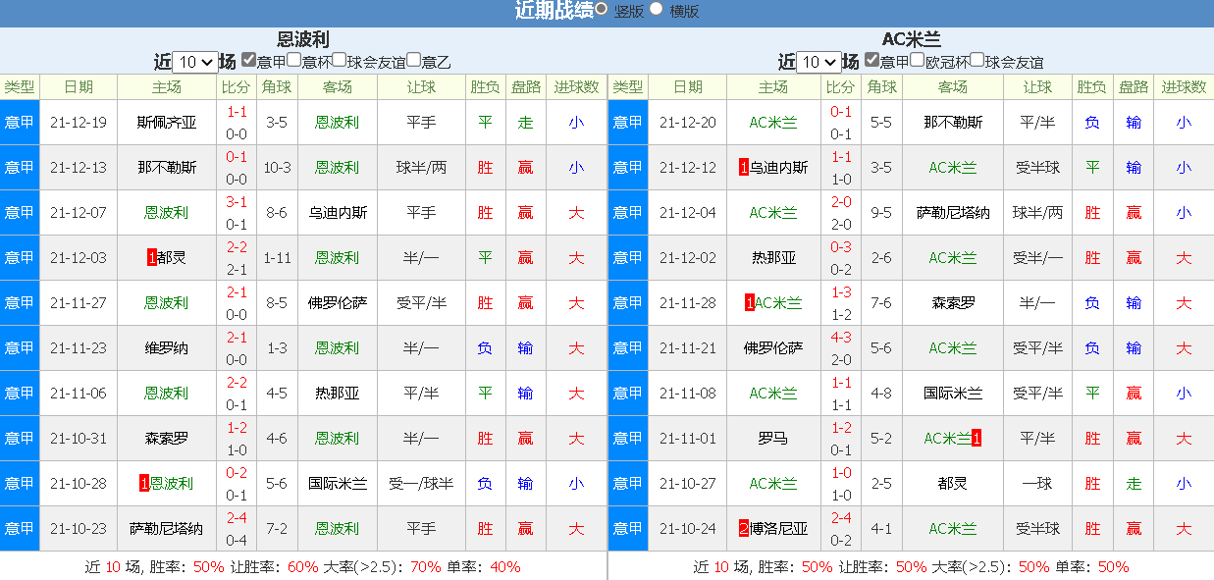Click the 胜负 header in 恩波利 table
Image resolution: width=1214 pixels, height=580 pixels.
click(485, 87)
